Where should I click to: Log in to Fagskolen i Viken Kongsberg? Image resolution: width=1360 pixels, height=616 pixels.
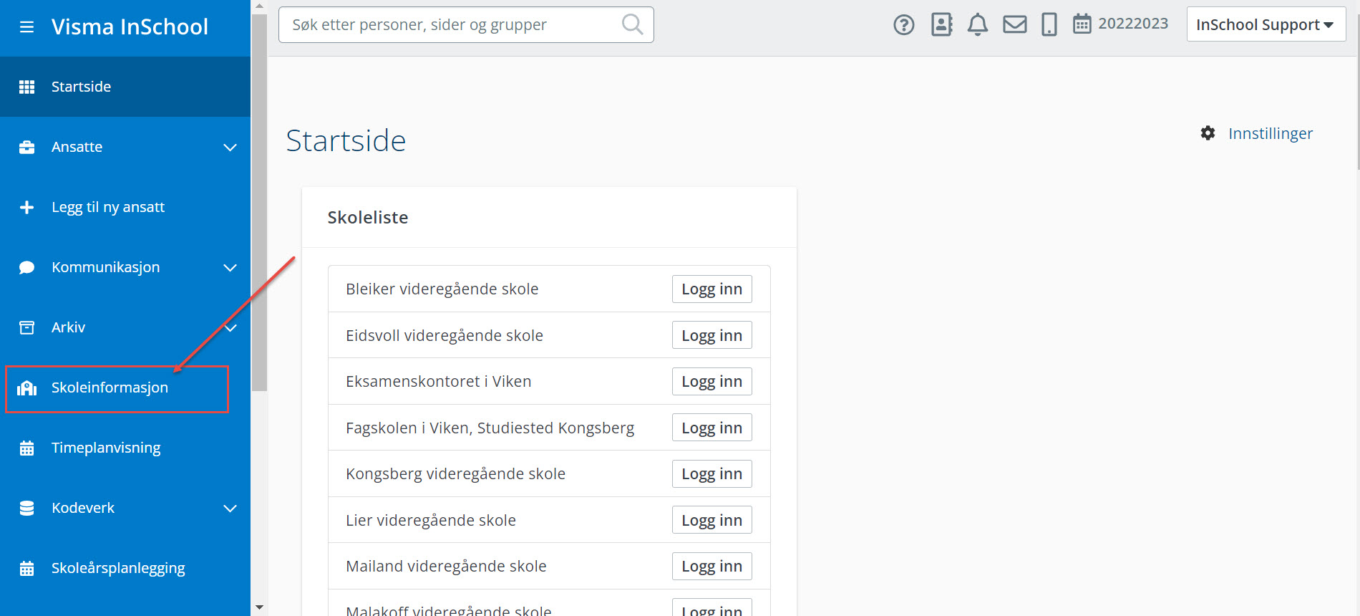711,428
